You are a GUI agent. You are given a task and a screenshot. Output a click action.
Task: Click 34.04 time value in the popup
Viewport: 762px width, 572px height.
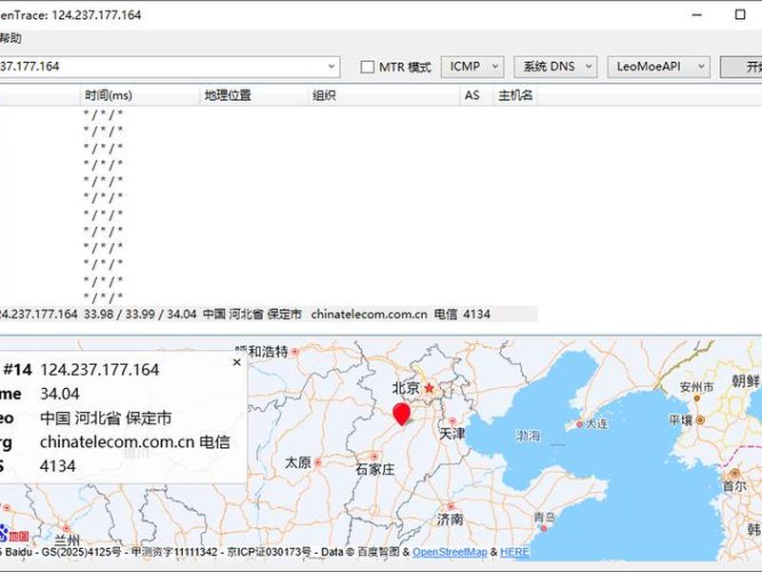(x=60, y=394)
